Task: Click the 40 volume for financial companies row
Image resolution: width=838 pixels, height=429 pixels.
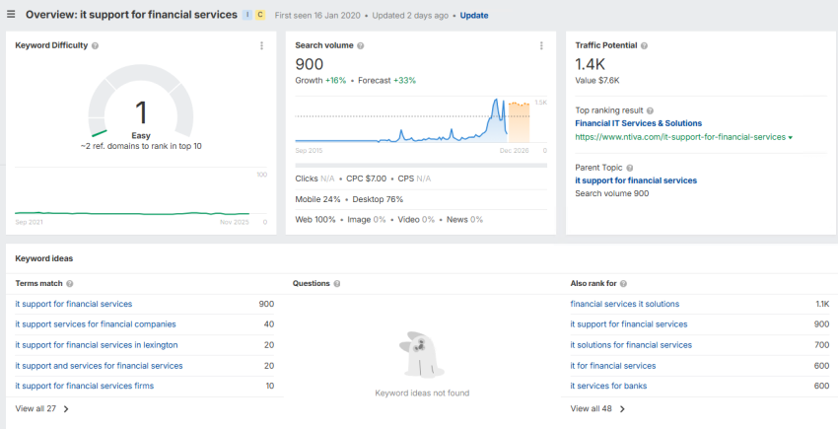Action: click(269, 324)
